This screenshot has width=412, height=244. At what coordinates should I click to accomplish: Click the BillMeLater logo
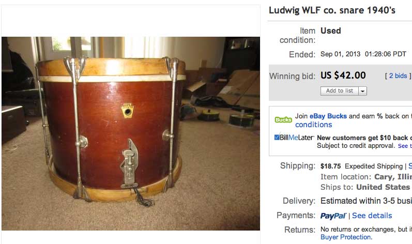coord(294,138)
